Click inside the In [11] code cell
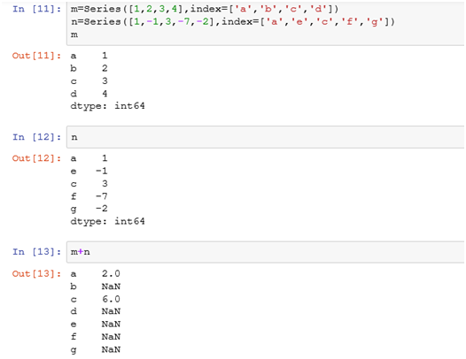The width and height of the screenshot is (466, 359). tap(266, 23)
